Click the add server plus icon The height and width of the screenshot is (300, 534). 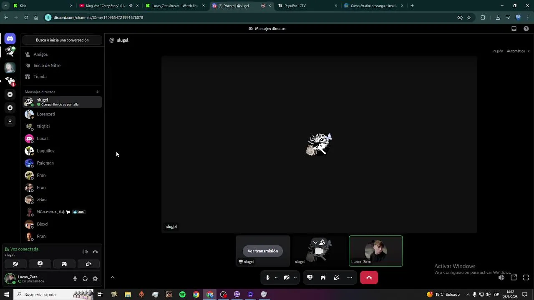[x=10, y=95]
